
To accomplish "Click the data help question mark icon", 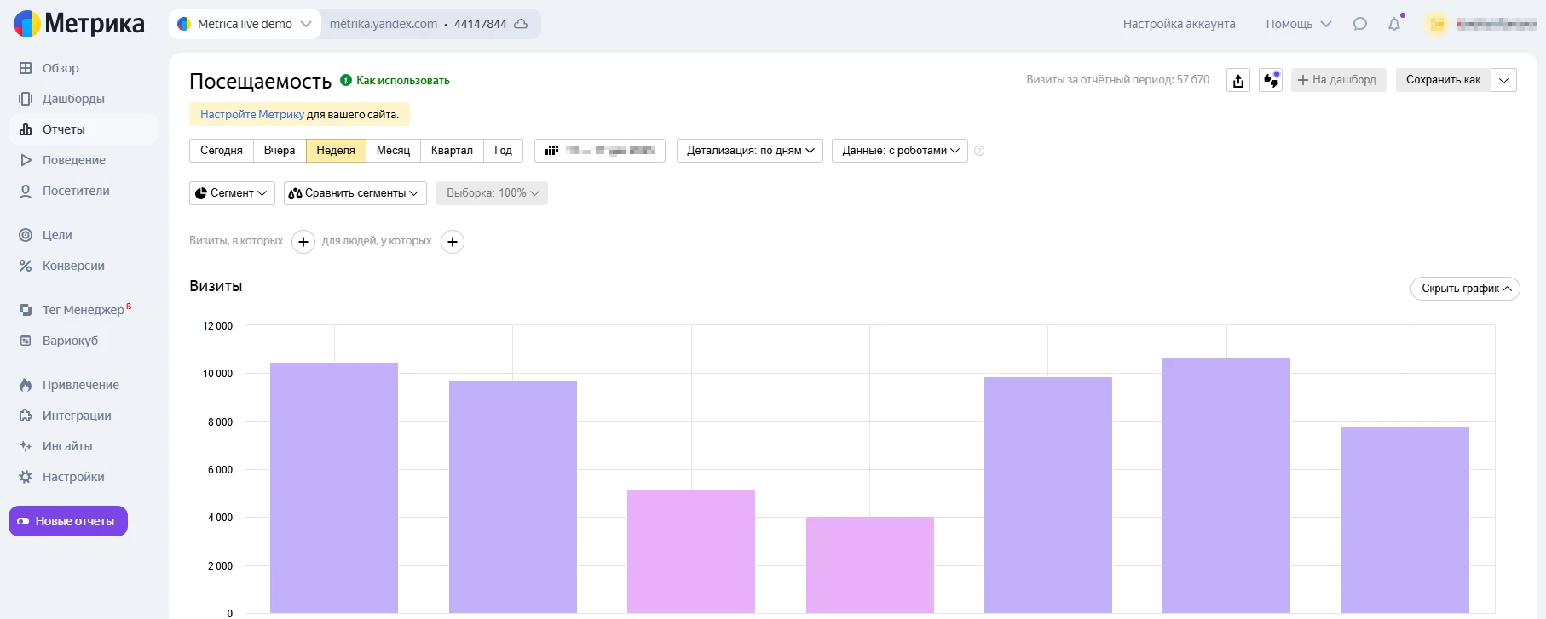I will (x=979, y=151).
